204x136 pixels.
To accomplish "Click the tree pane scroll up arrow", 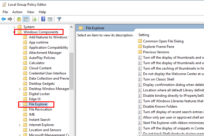I will tap(71, 27).
